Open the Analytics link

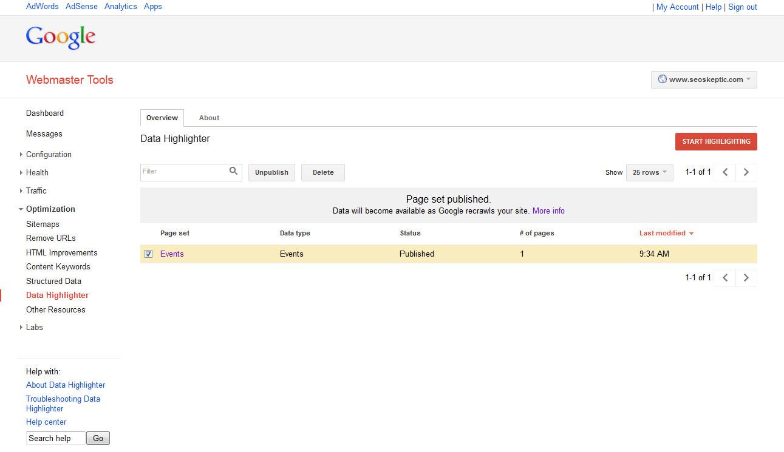click(x=121, y=7)
